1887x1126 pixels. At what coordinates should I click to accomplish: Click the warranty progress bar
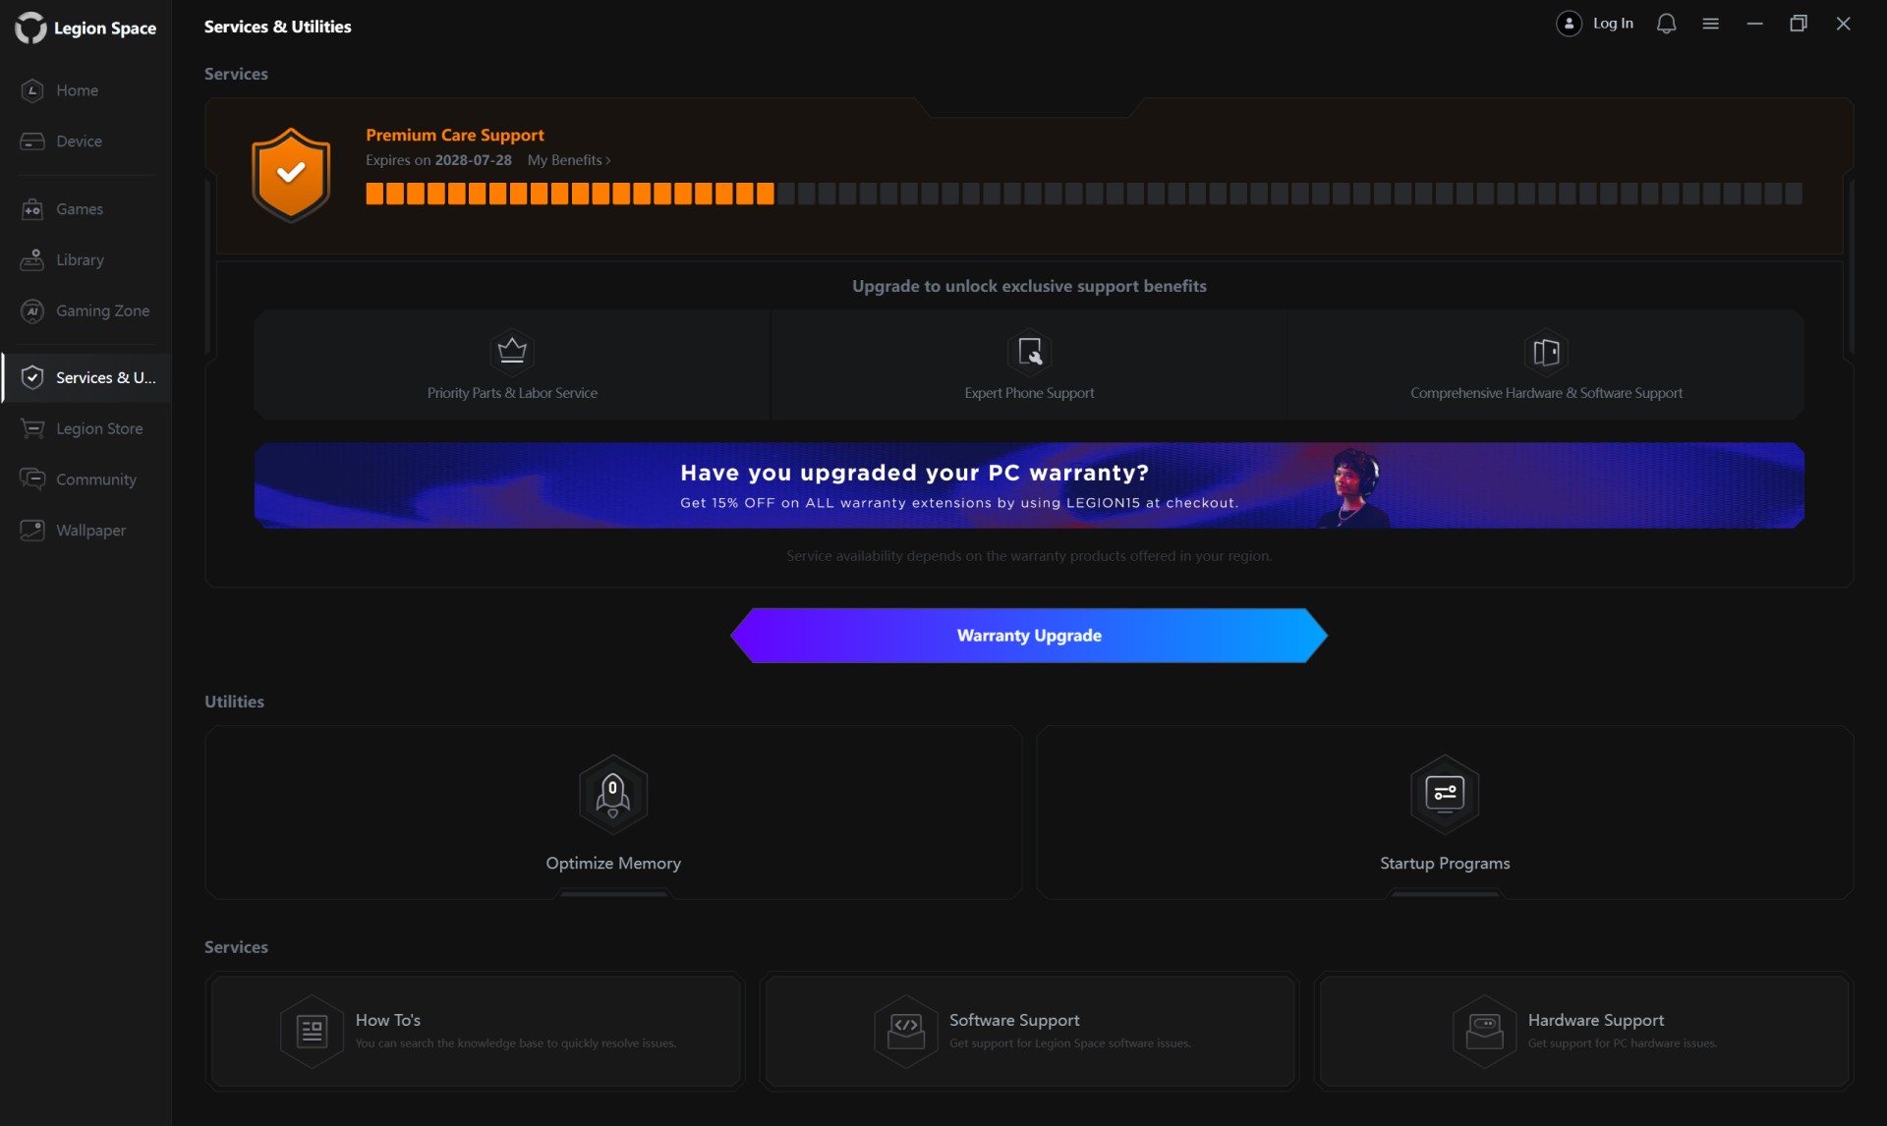click(1083, 194)
